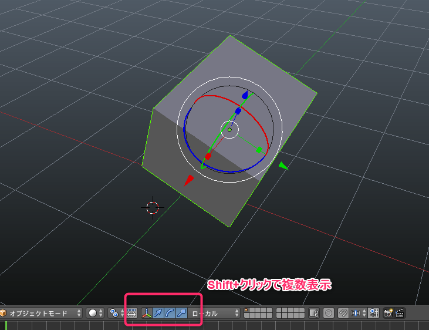Toggle proportional editing circle icon
The width and height of the screenshot is (429, 330).
(x=329, y=314)
